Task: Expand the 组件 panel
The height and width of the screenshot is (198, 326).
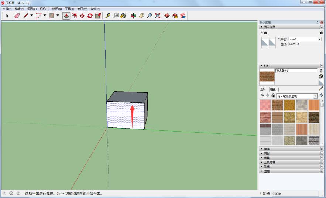Action: point(267,149)
